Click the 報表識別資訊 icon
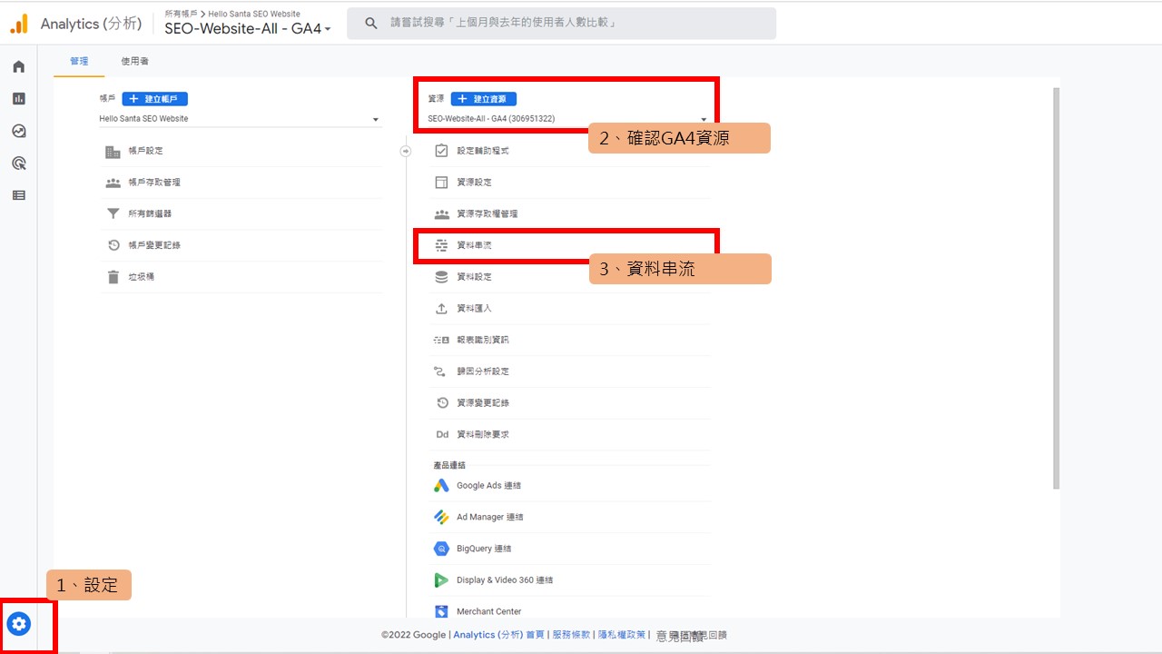 (x=441, y=340)
